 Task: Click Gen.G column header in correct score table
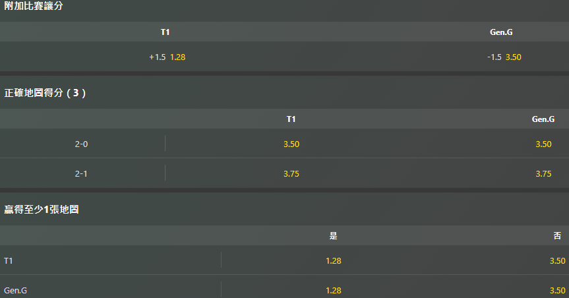pos(543,119)
